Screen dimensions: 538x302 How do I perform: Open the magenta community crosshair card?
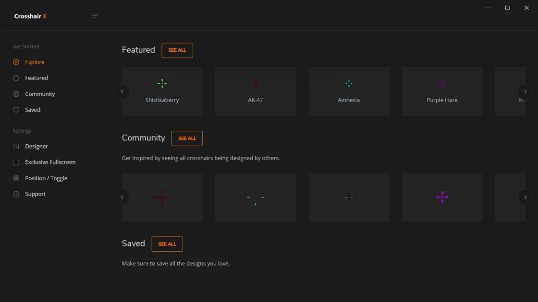pyautogui.click(x=442, y=197)
